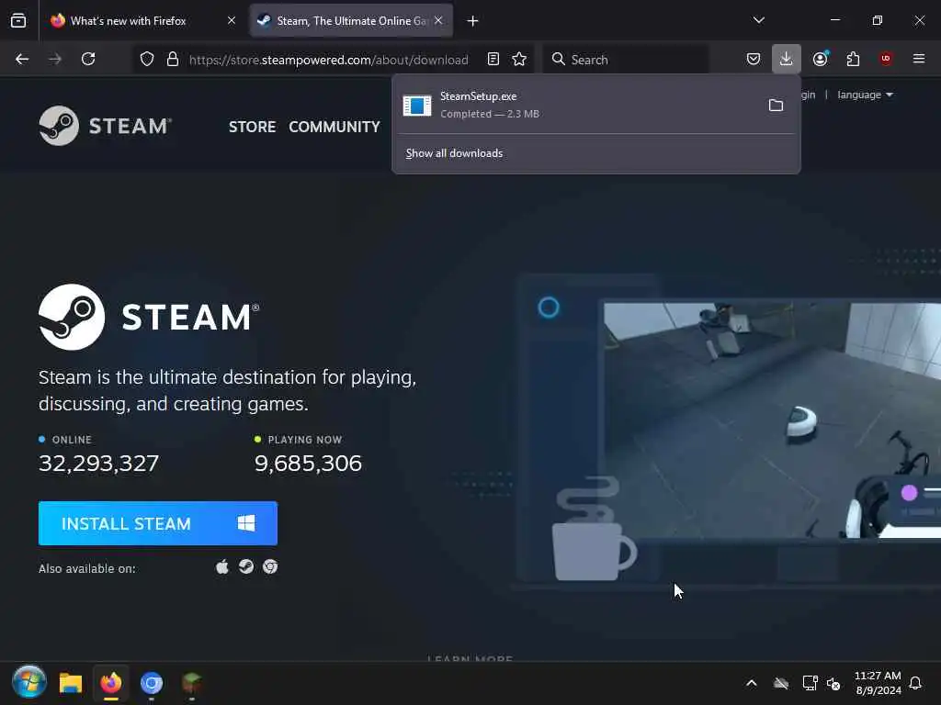Go back one page
Image resolution: width=941 pixels, height=705 pixels.
pos(22,59)
